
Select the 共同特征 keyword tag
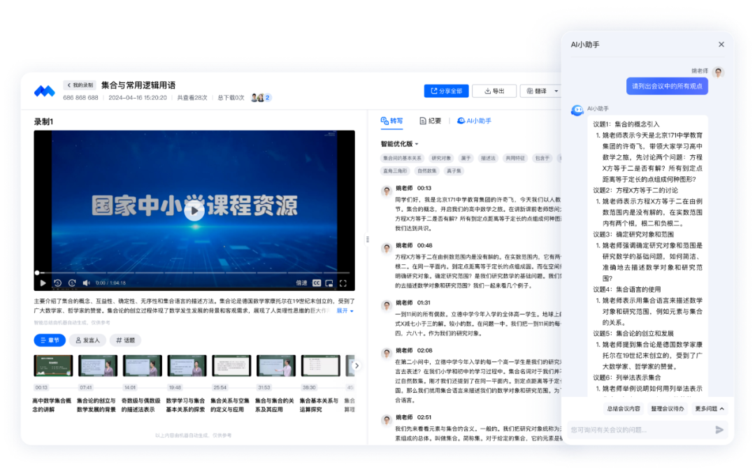(515, 158)
